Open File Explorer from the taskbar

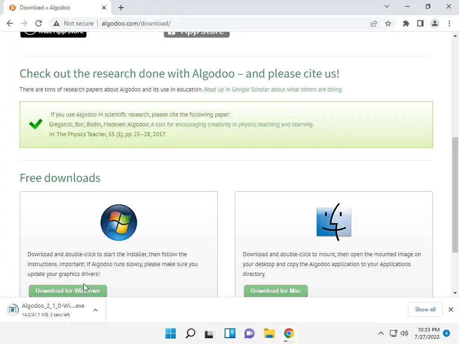click(269, 333)
